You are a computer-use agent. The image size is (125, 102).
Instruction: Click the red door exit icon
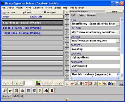tap(52, 91)
